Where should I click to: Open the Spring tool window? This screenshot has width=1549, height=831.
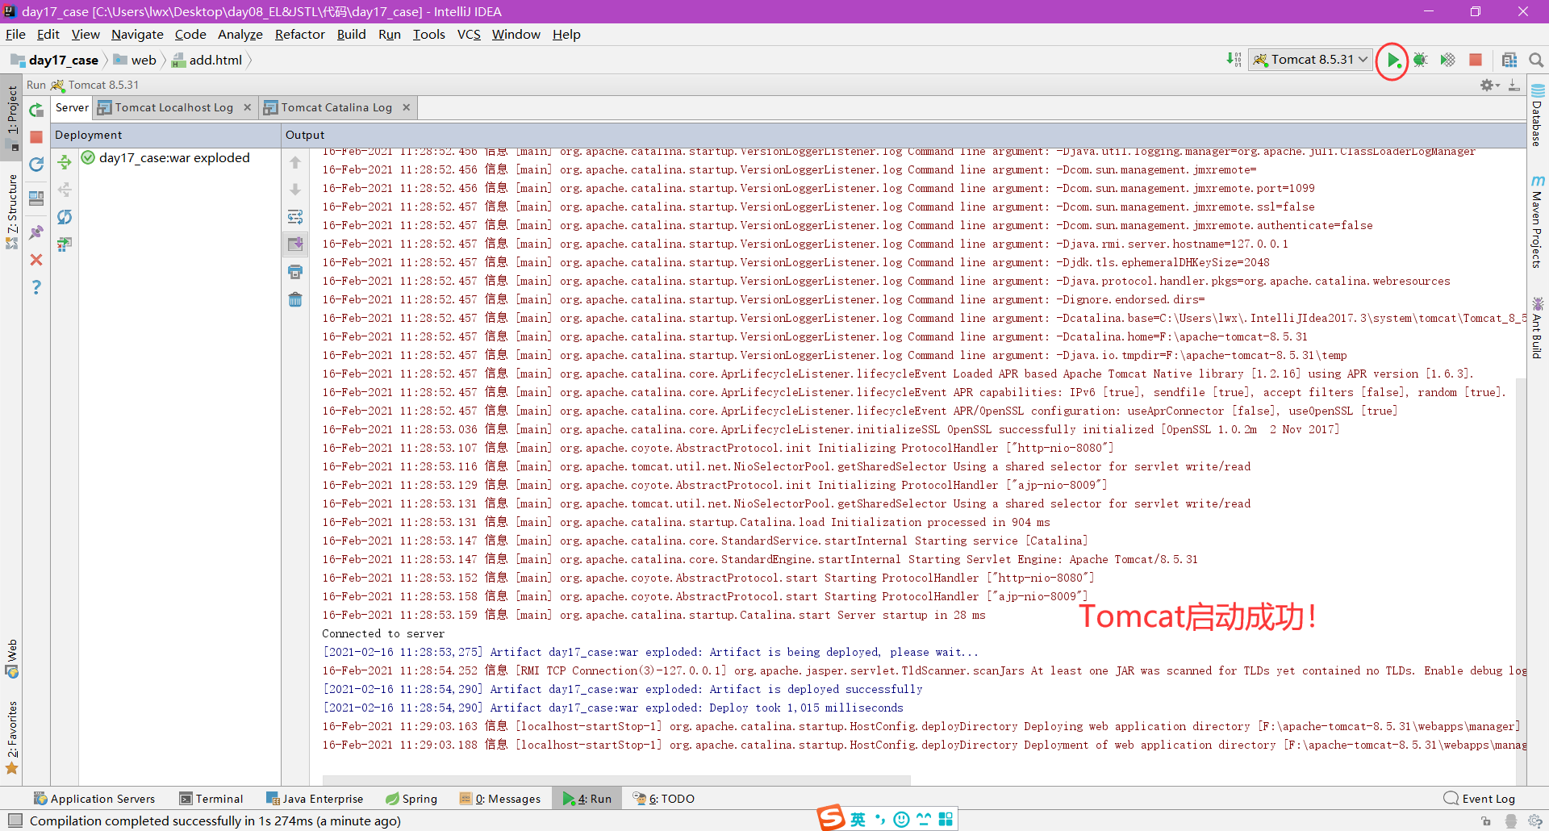click(411, 799)
